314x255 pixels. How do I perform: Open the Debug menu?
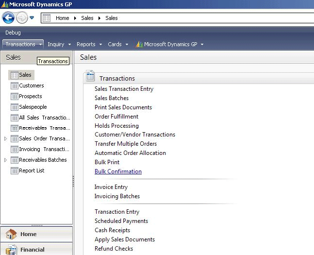coord(13,33)
